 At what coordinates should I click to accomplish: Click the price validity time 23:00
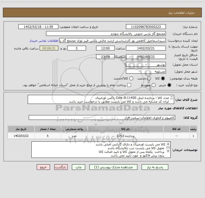pos(105,57)
